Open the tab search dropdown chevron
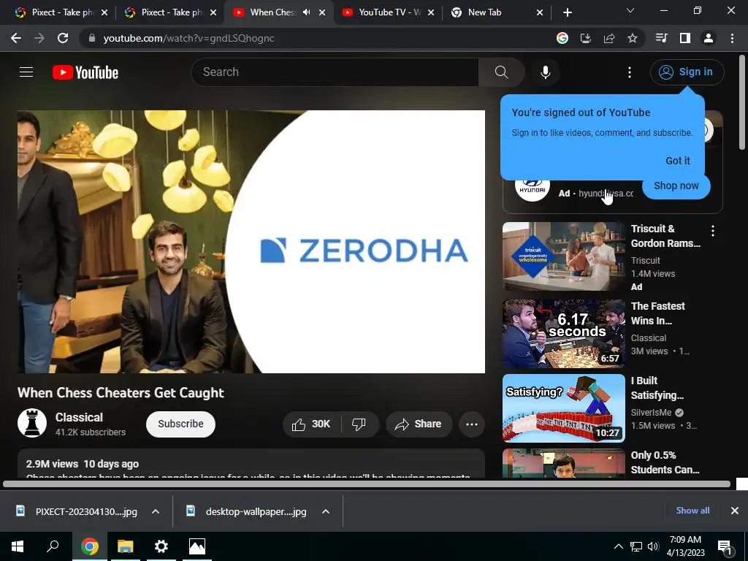748x561 pixels. 630,10
